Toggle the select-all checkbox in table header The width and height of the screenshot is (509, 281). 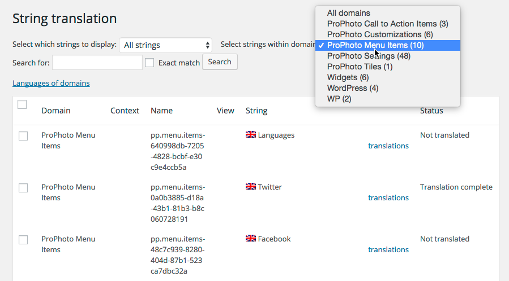click(22, 104)
